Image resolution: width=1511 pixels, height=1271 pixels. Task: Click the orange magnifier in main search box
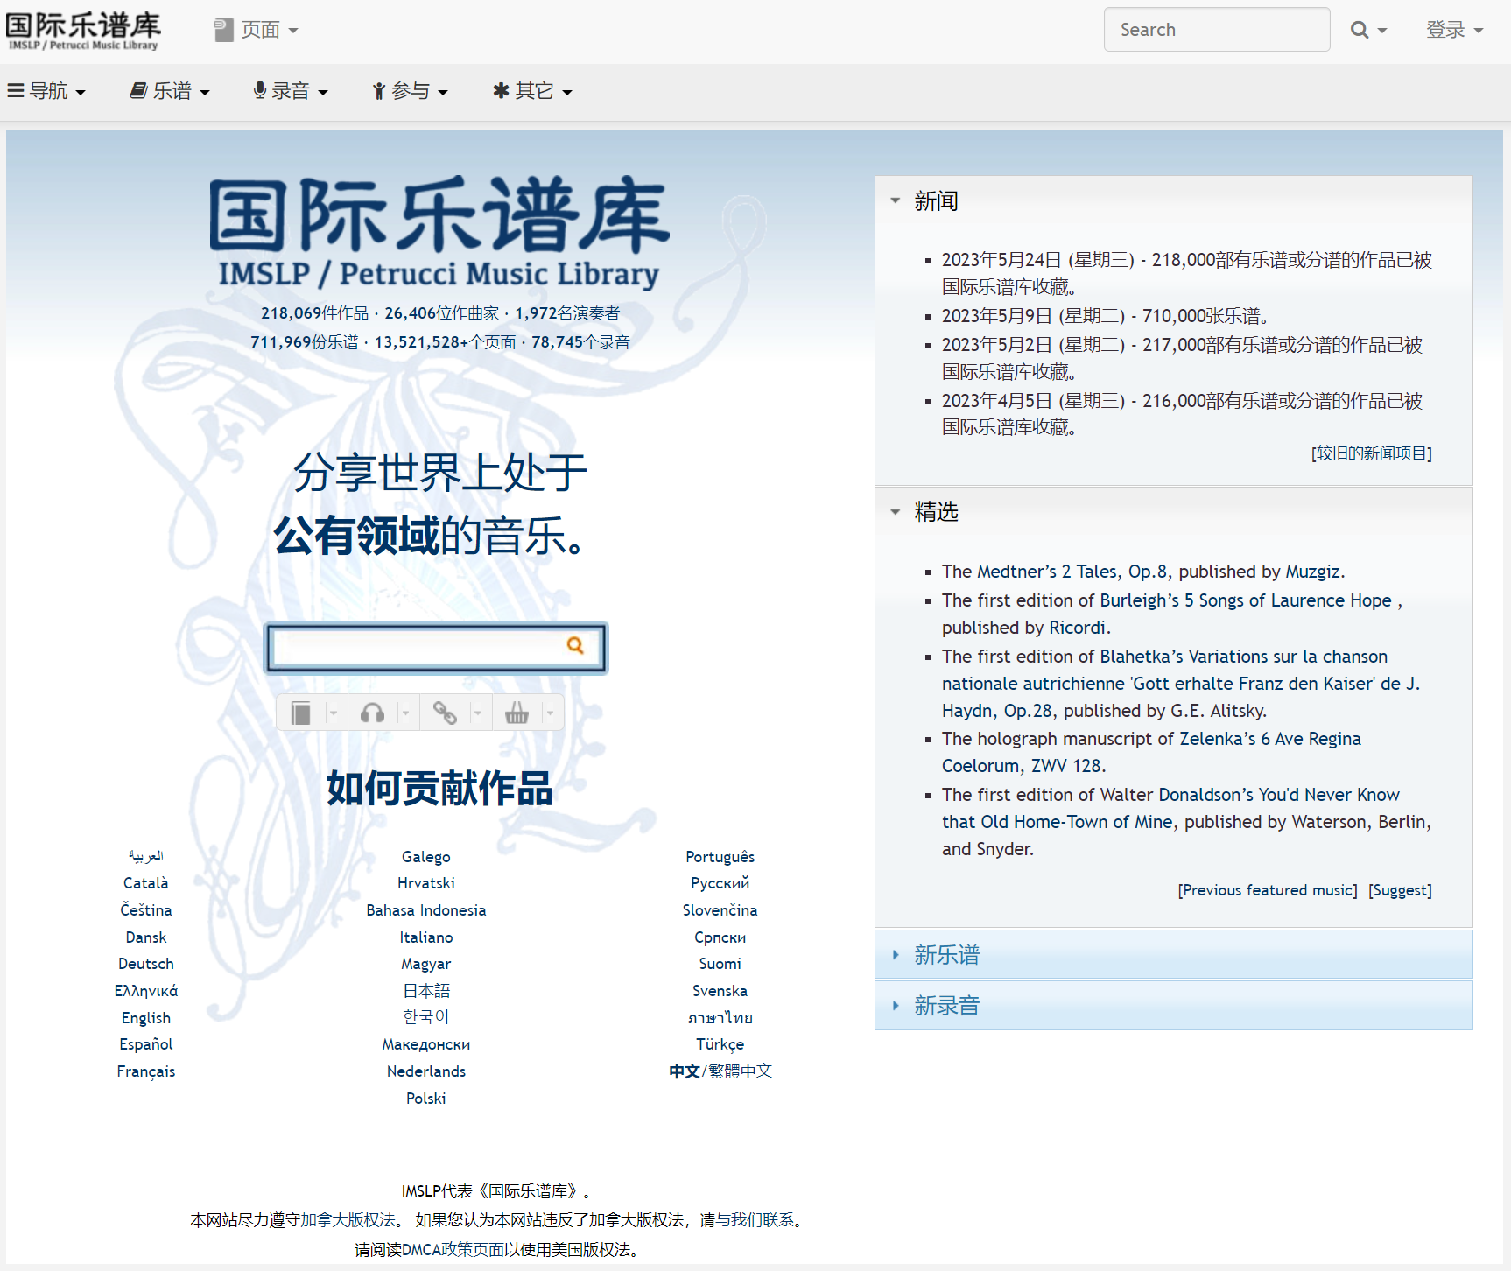click(x=575, y=645)
